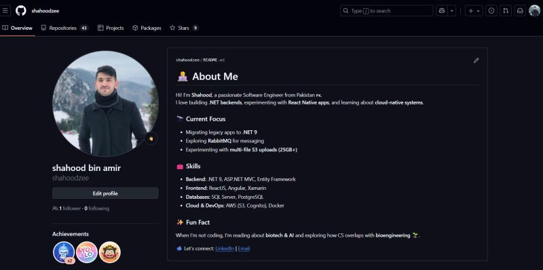Viewport: 543px width, 270px height.
Task: Click the multi-file S3 uploads bullet
Action: tap(242, 150)
